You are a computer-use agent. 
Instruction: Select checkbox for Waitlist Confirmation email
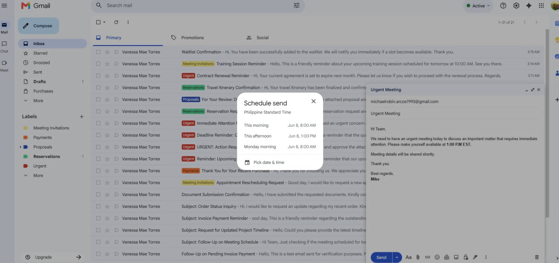pyautogui.click(x=98, y=52)
